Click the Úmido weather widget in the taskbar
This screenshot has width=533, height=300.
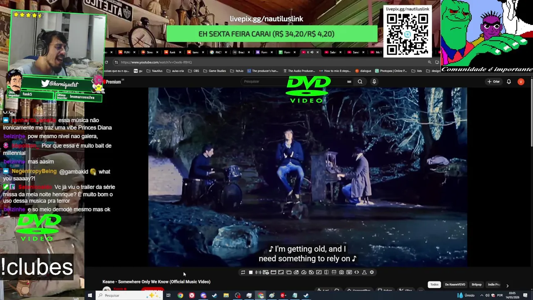(x=466, y=295)
